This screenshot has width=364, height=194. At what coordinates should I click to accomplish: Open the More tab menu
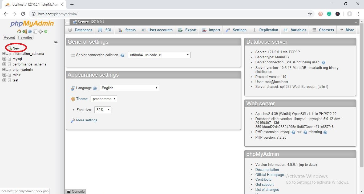tap(347, 30)
